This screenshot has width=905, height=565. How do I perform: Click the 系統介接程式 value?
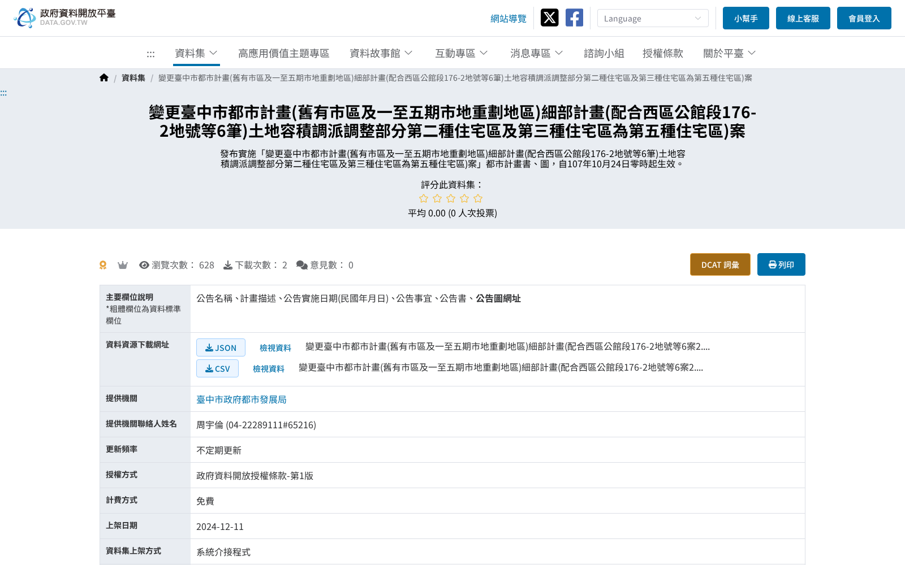pos(223,552)
